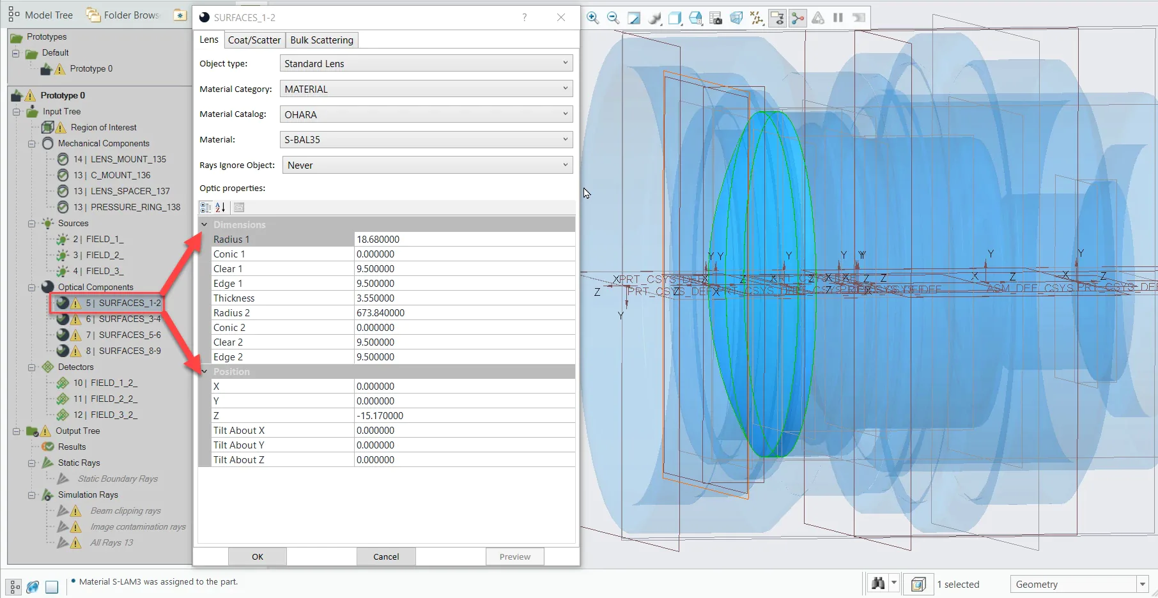Open the appearance sphere icon in toolbar
The width and height of the screenshot is (1158, 598).
pyautogui.click(x=654, y=18)
